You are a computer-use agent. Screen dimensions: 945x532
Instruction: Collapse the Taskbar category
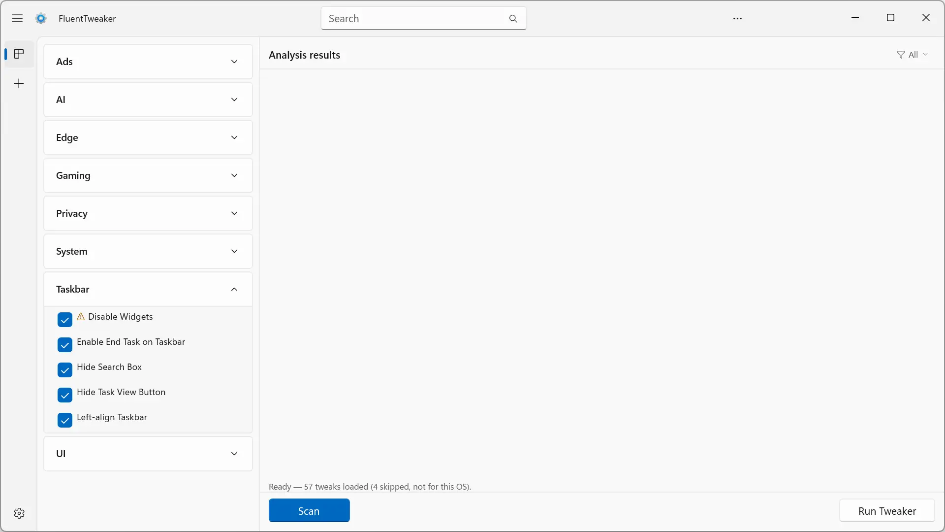coord(148,289)
